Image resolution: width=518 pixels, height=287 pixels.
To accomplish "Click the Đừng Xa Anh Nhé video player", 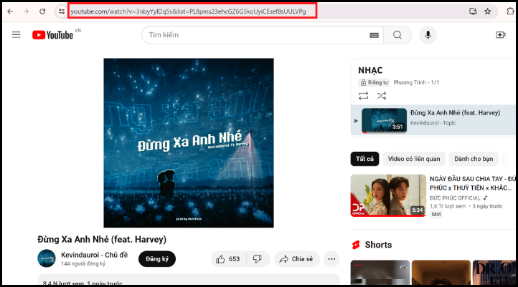I will 189,142.
